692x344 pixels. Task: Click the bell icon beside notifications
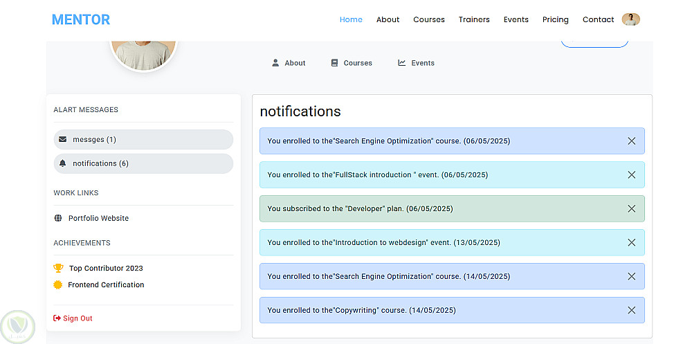(x=63, y=163)
